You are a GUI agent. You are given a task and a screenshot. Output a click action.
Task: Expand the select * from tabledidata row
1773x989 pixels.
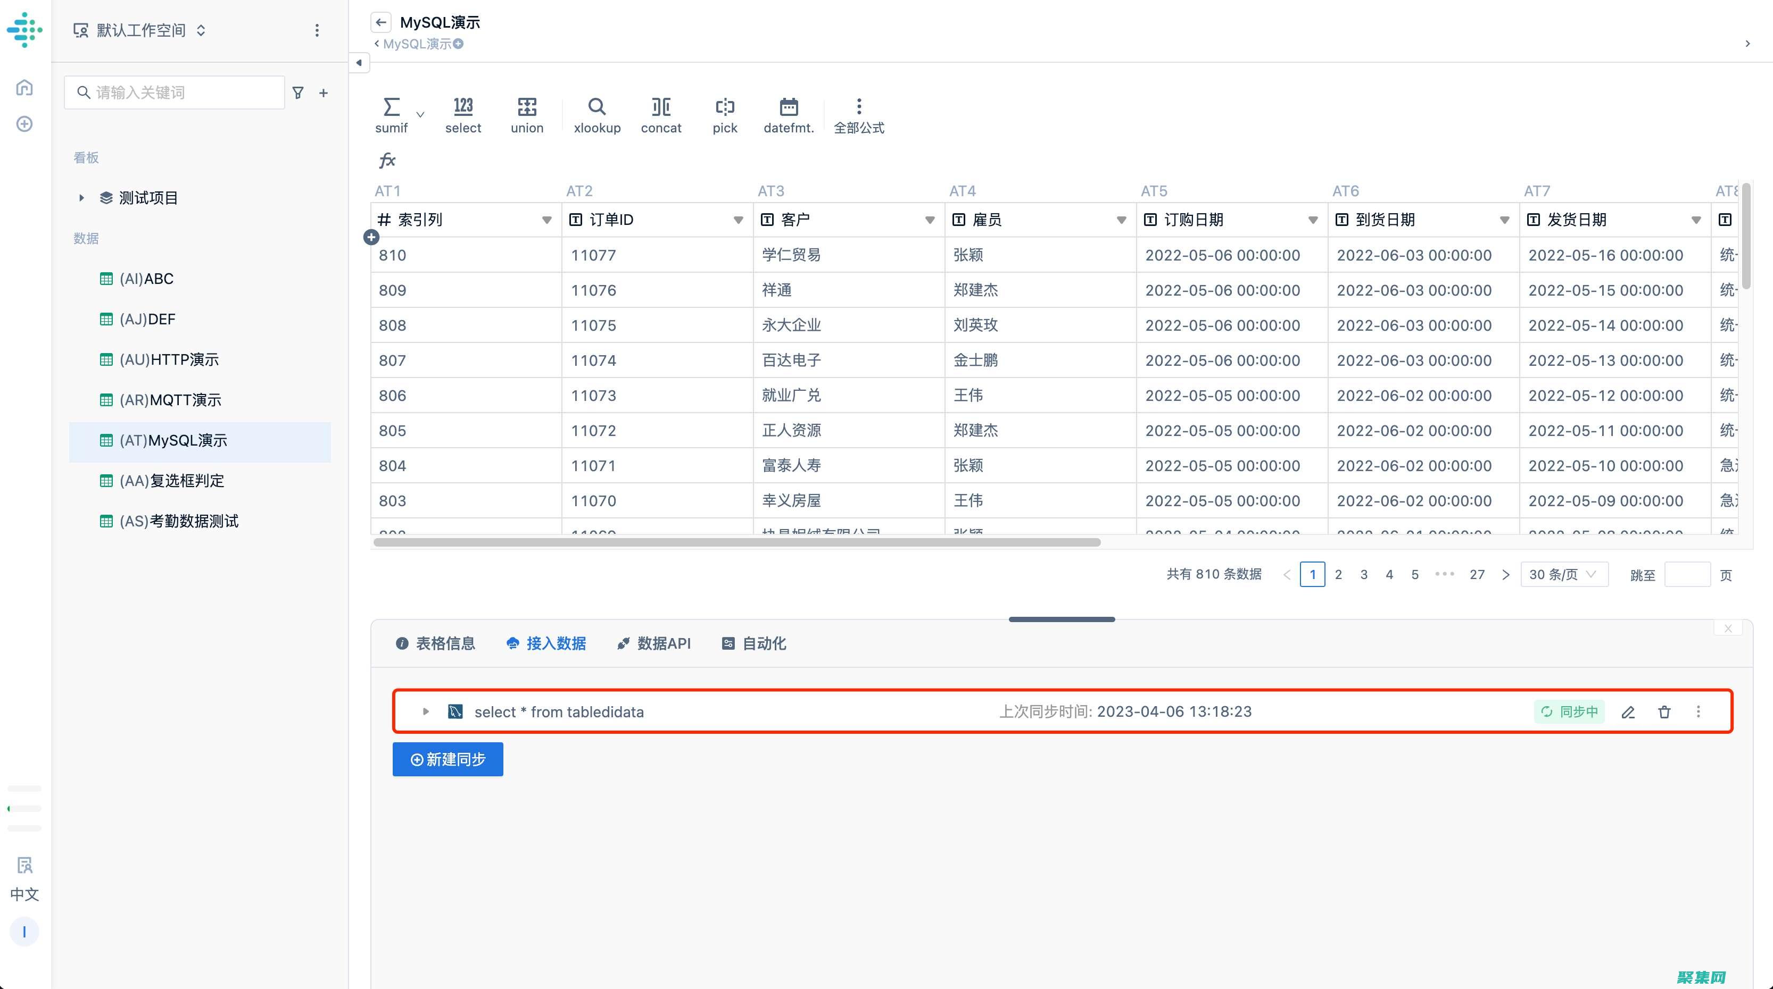[425, 712]
